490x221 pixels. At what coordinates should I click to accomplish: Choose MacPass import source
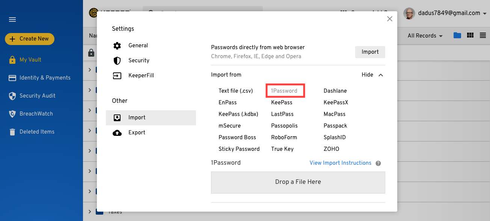point(335,114)
